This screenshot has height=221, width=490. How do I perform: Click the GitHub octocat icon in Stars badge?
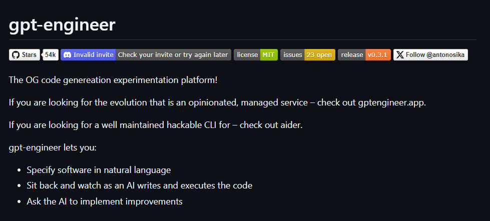(x=15, y=55)
